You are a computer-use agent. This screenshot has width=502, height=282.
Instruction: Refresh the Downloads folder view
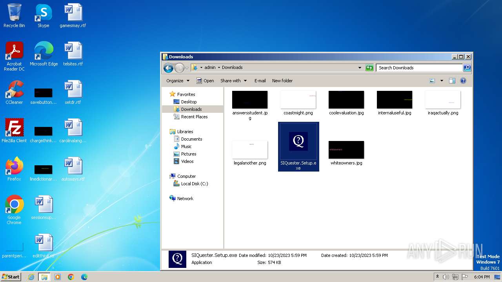(369, 68)
